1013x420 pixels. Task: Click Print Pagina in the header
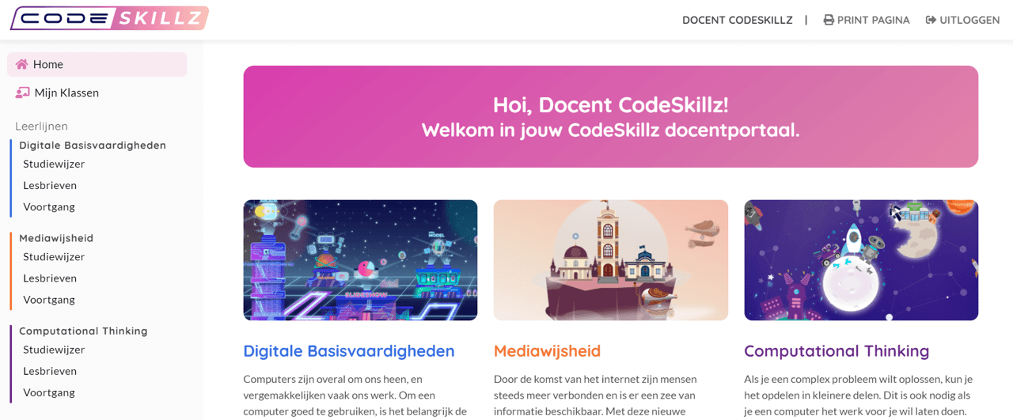[x=867, y=20]
